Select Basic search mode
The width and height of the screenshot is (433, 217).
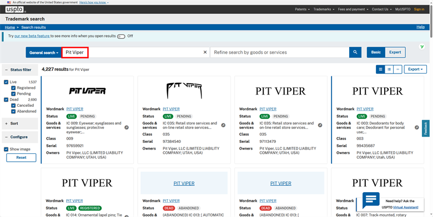(x=376, y=53)
